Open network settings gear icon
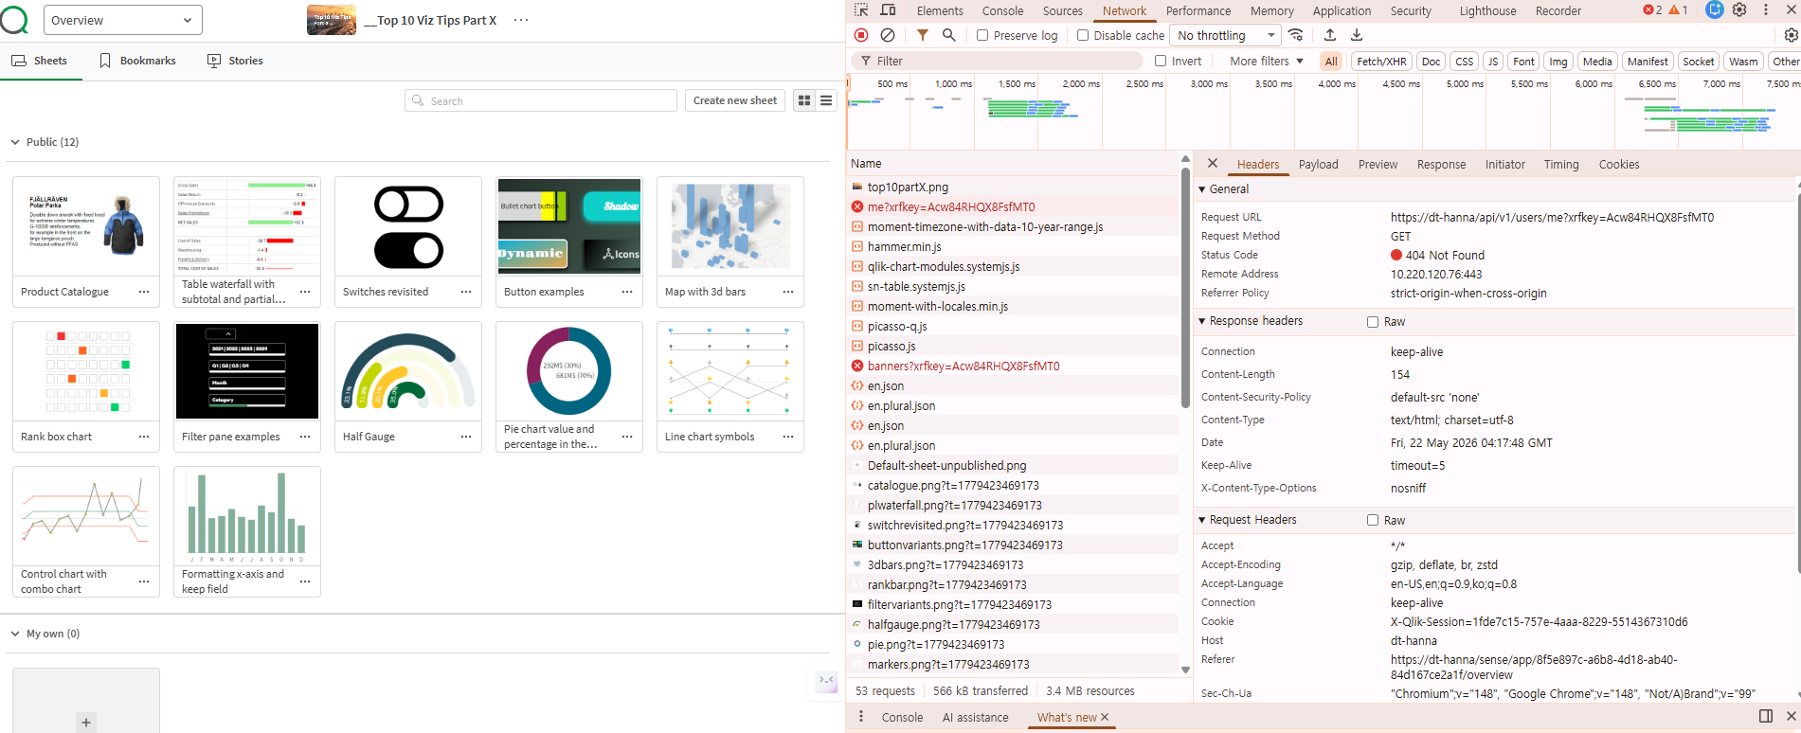Screen dimensions: 1801x733 1791,35
